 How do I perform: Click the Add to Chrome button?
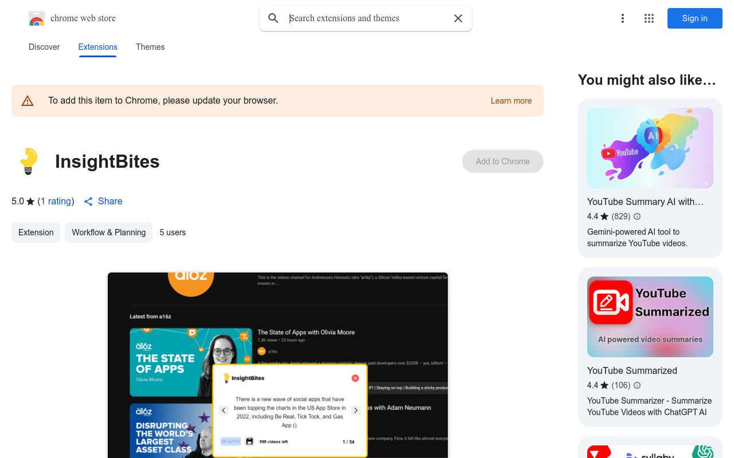pyautogui.click(x=503, y=161)
